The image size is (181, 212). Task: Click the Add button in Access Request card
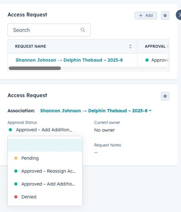coord(146,15)
